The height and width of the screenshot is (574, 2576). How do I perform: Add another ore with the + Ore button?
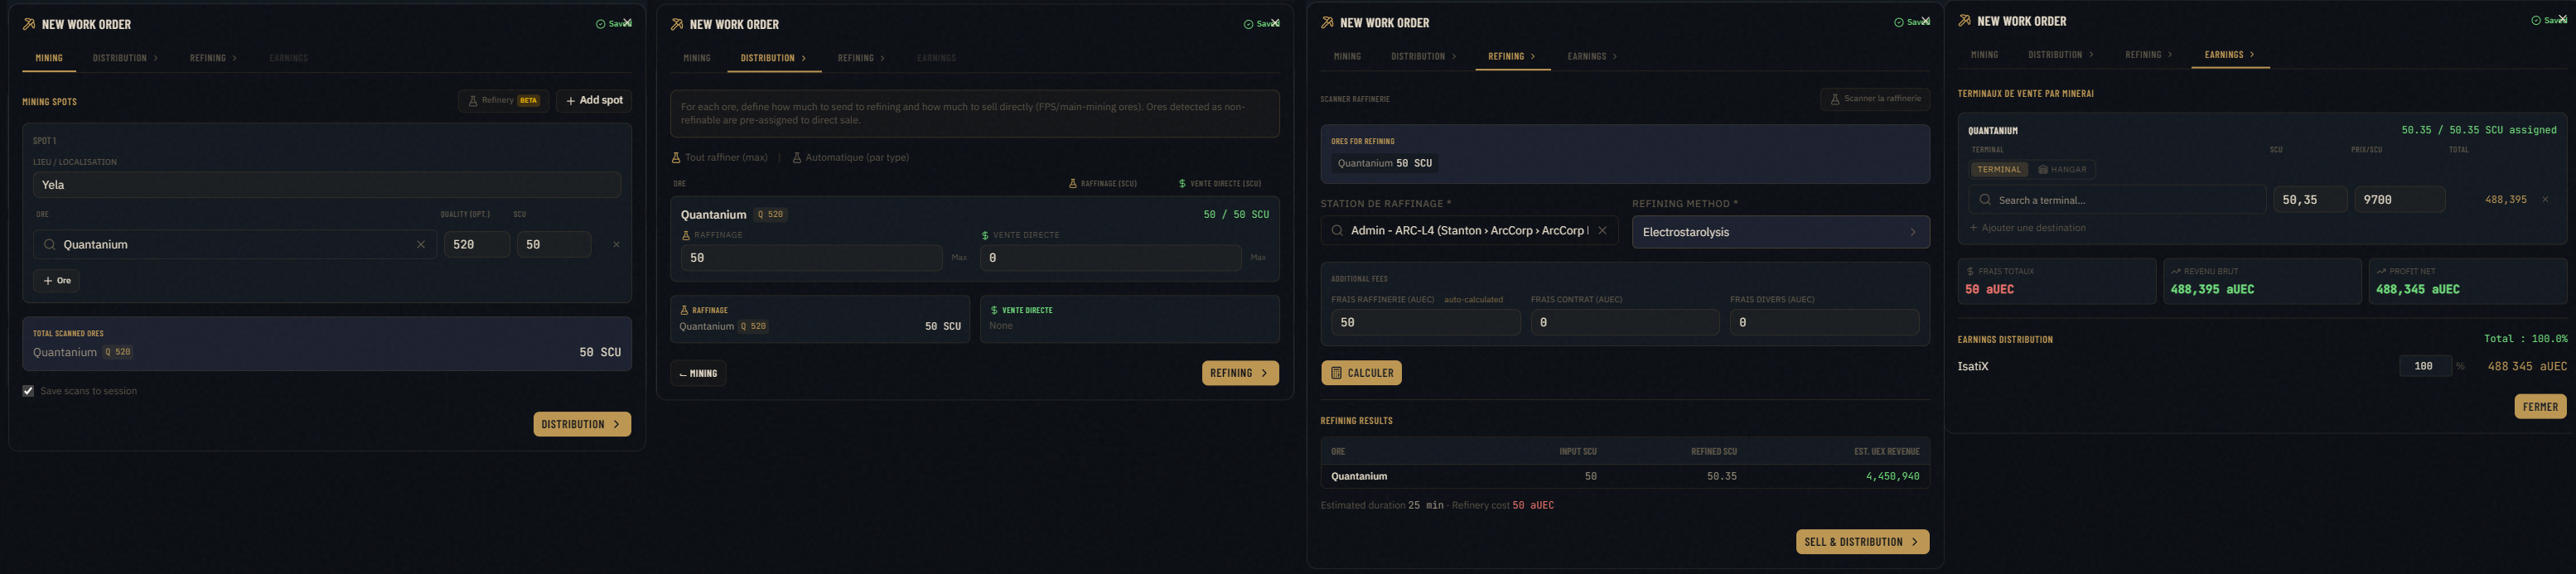[57, 281]
